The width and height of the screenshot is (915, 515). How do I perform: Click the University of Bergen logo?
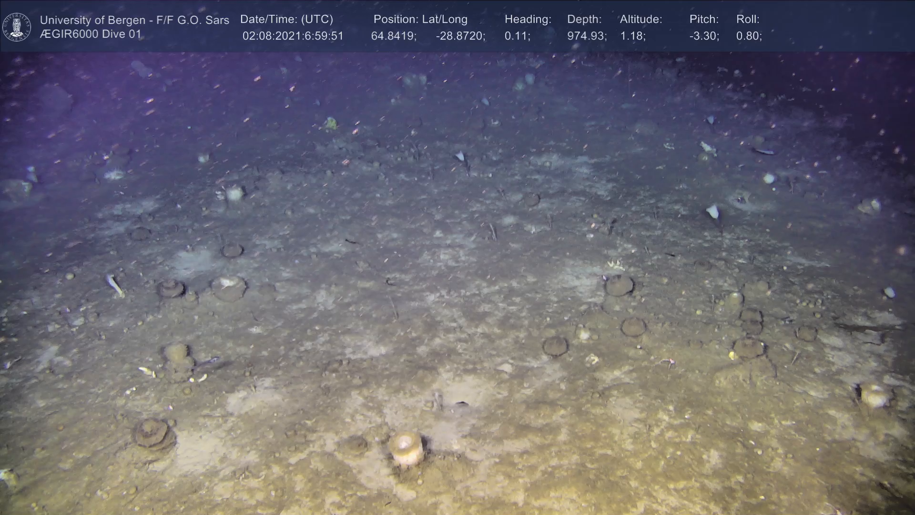tap(17, 27)
